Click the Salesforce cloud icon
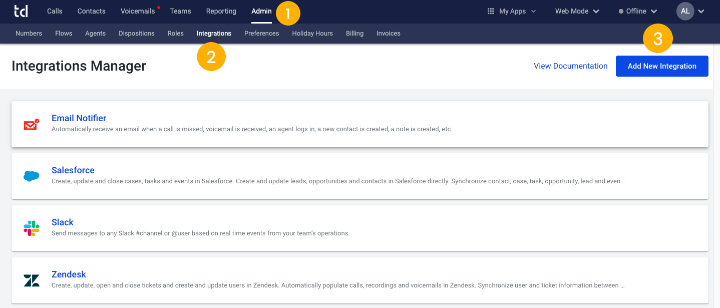 click(x=31, y=176)
